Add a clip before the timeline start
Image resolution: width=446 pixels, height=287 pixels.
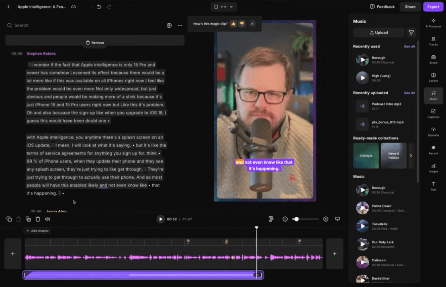coord(13,254)
